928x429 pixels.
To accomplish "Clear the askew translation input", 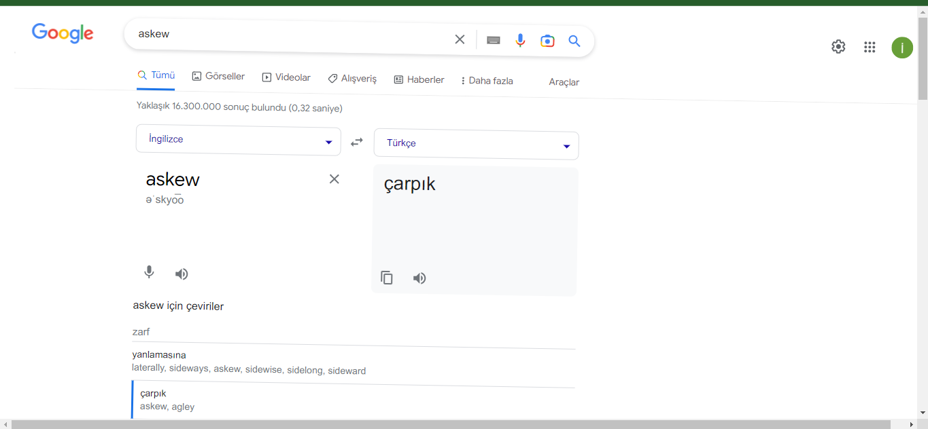I will point(334,179).
